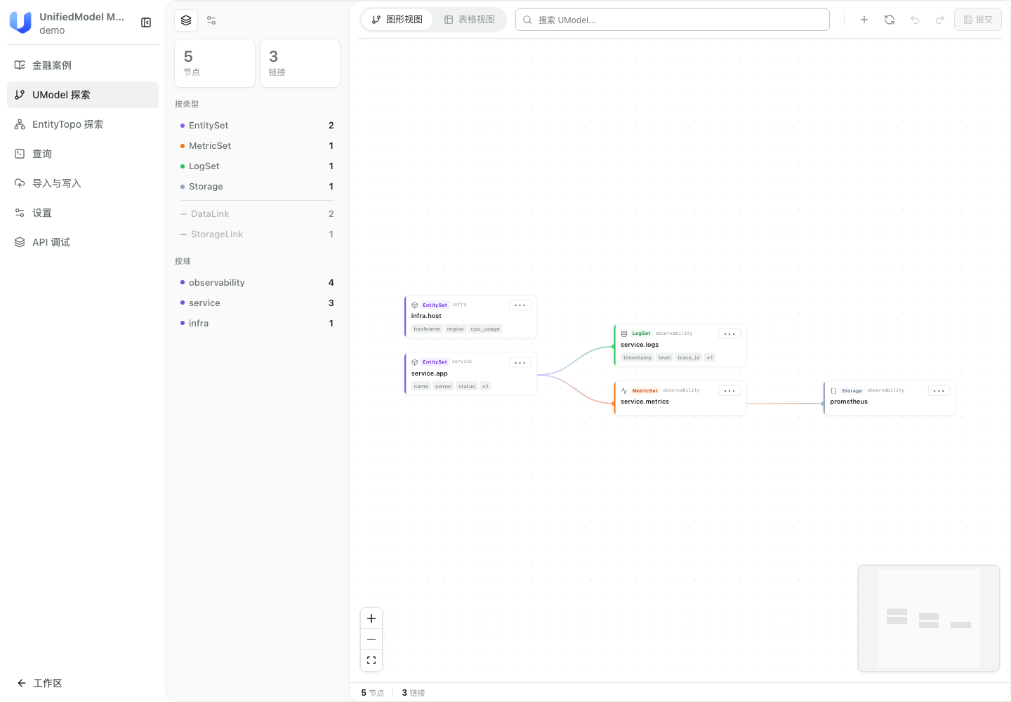1011x702 pixels.
Task: Open EntityTopo 探索 page
Action: 83,124
